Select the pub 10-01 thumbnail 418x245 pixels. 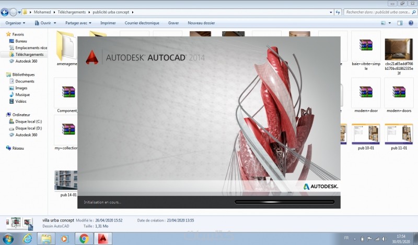click(366, 134)
